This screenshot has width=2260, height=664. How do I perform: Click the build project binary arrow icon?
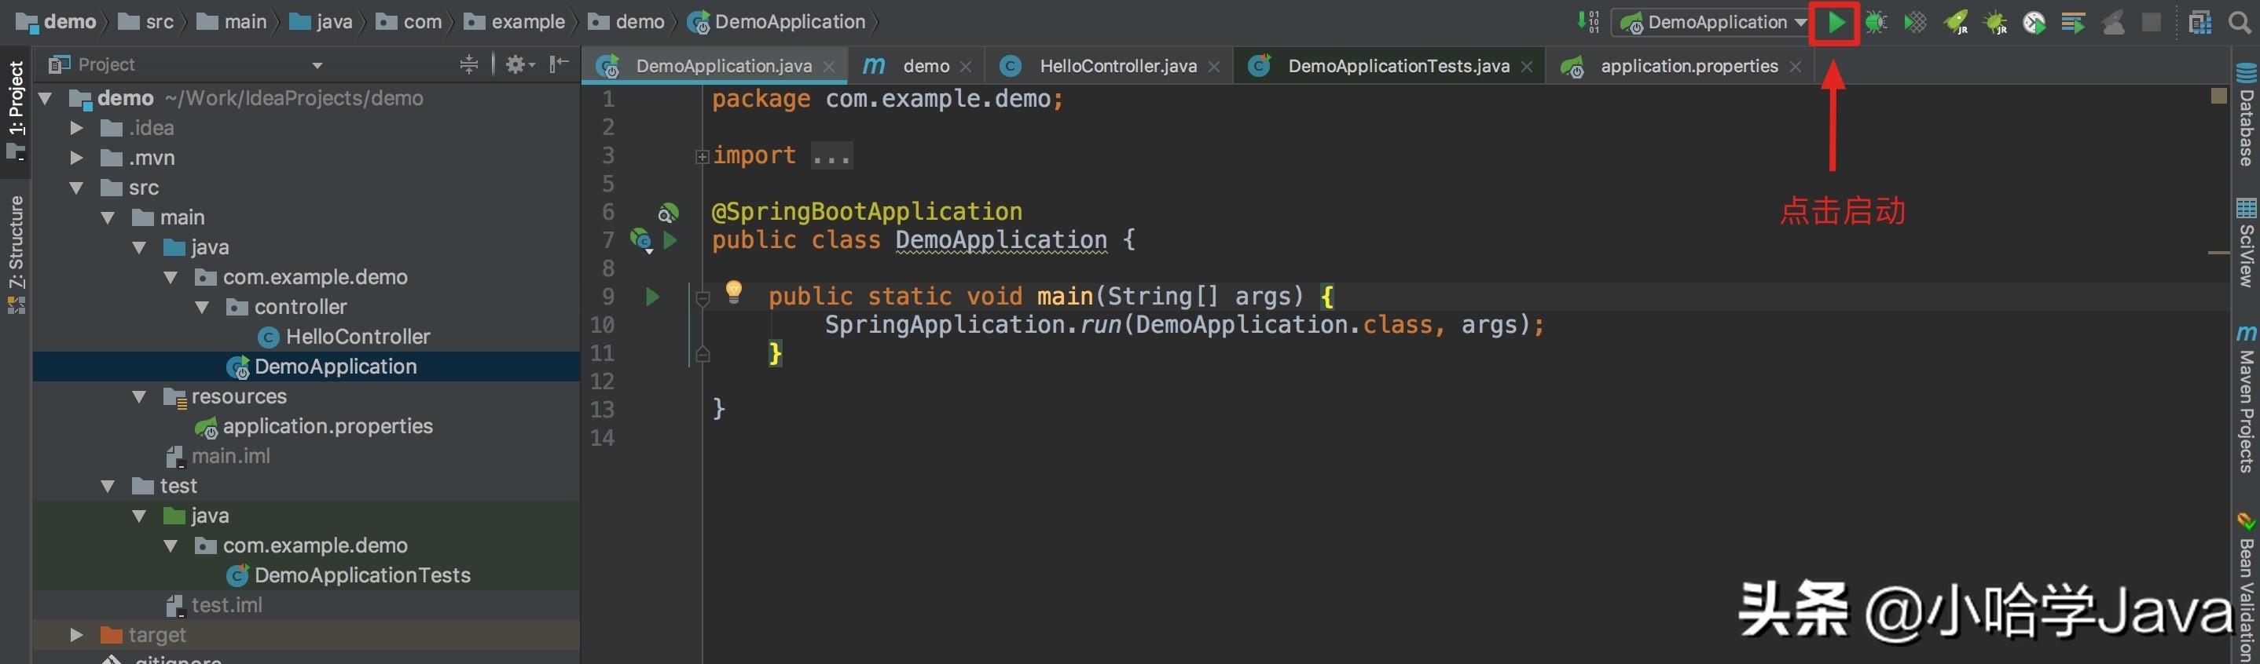[x=1588, y=22]
